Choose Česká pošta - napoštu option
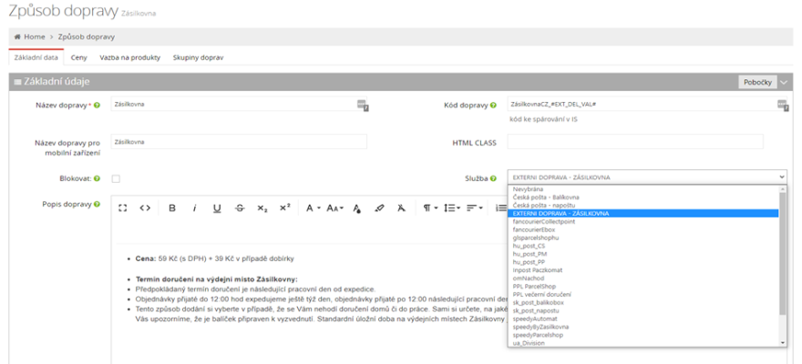Viewport: 802px width, 364px height. point(643,206)
